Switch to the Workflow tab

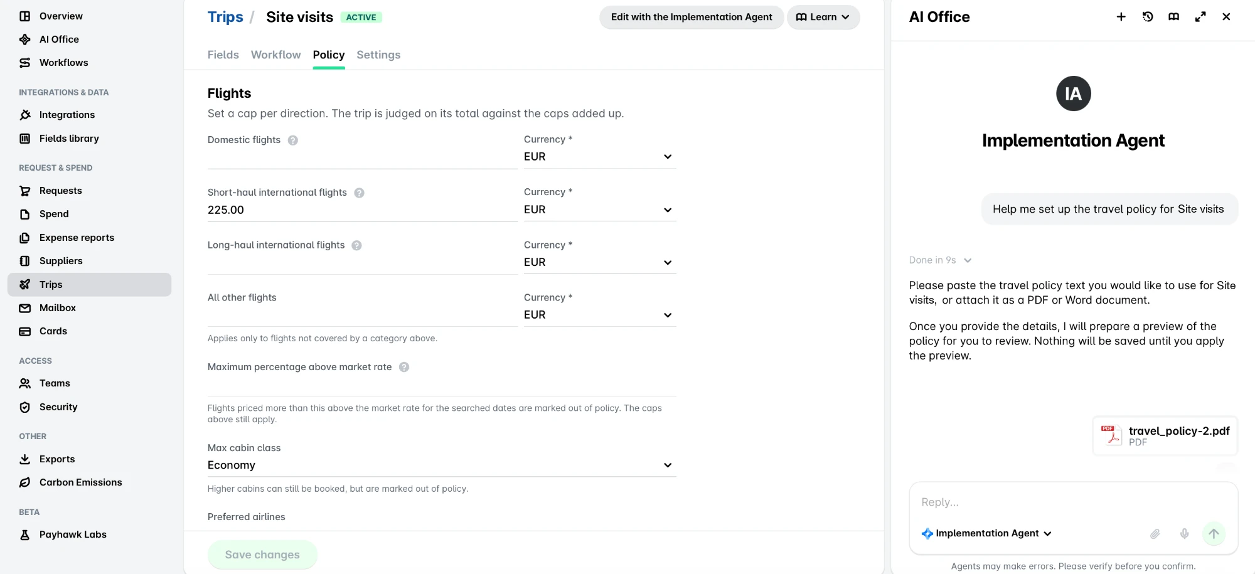tap(276, 55)
